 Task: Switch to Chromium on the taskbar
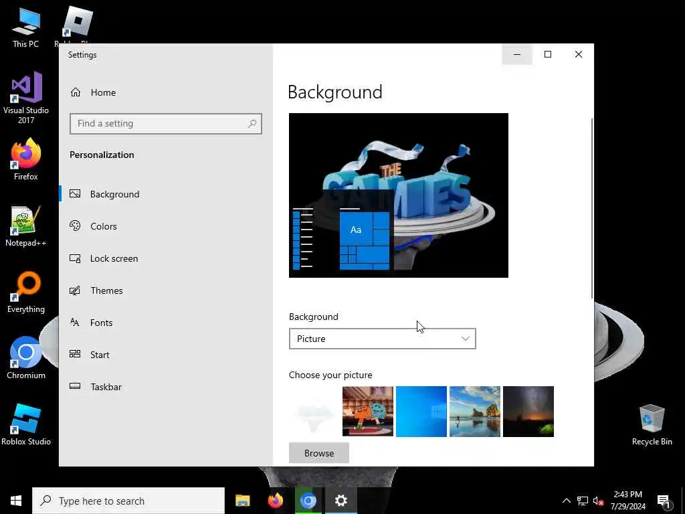(x=308, y=501)
